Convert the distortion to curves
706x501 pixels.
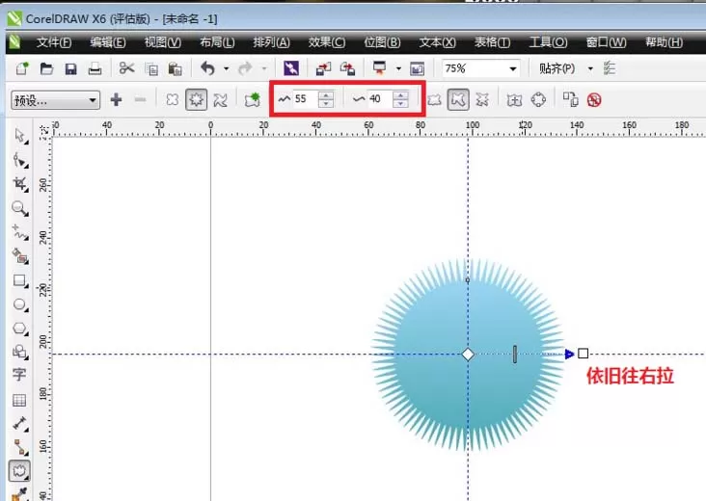coord(538,99)
